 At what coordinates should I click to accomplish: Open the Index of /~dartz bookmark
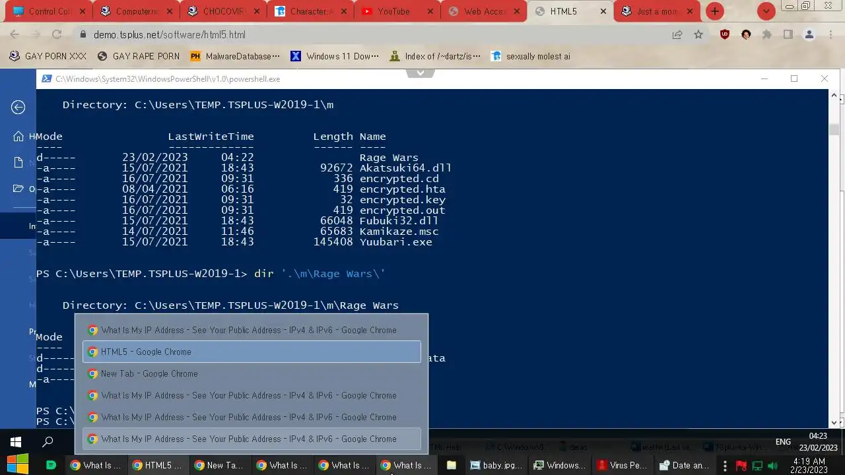click(x=435, y=56)
